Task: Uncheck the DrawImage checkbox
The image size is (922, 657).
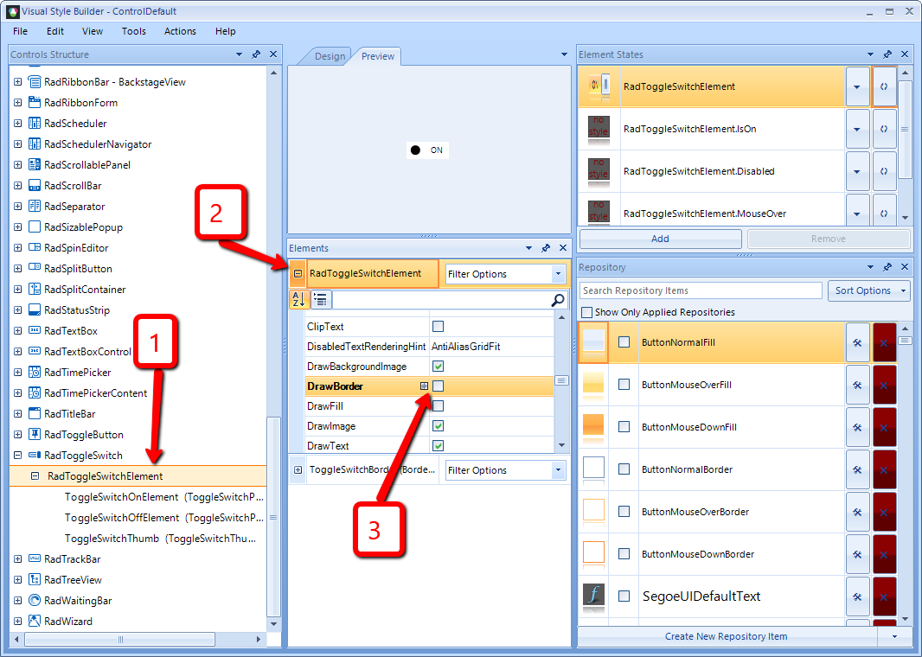Action: pos(438,426)
